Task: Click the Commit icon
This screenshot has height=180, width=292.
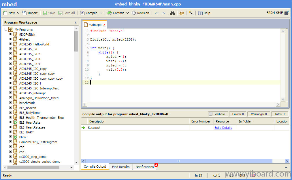Action: tap(110, 13)
